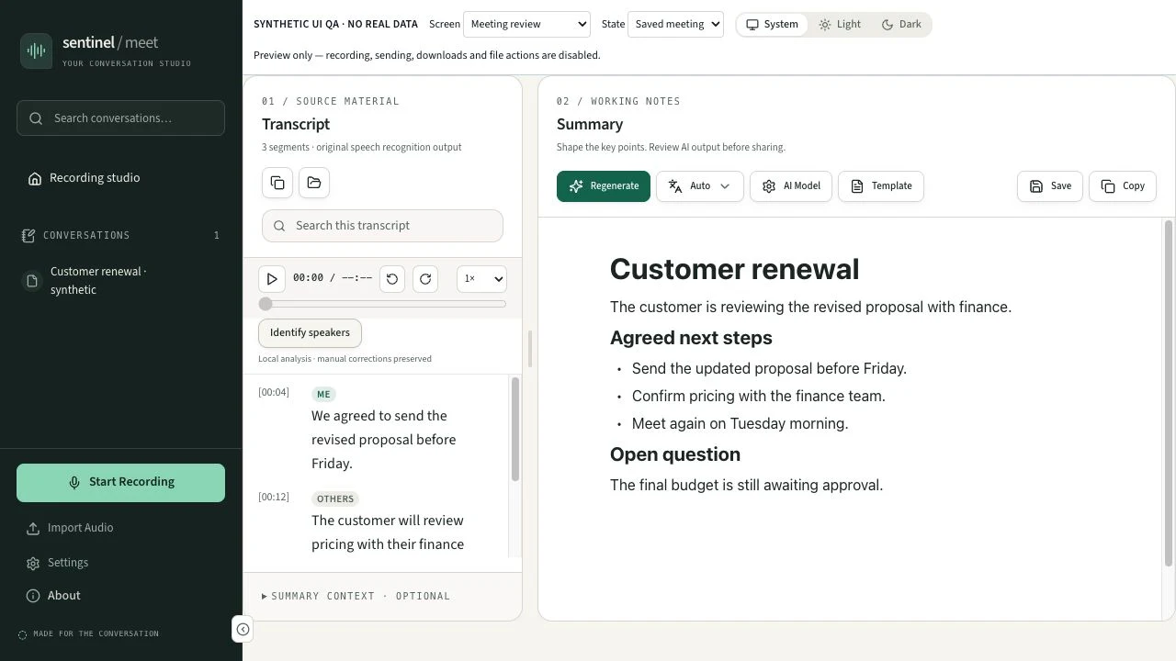The height and width of the screenshot is (661, 1176).
Task: Skip forward with the forward icon
Action: (x=425, y=279)
